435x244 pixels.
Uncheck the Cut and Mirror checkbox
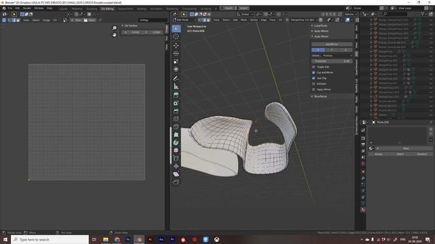tap(314, 73)
